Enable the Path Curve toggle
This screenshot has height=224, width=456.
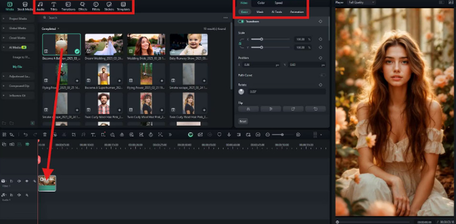pyautogui.click(x=323, y=75)
